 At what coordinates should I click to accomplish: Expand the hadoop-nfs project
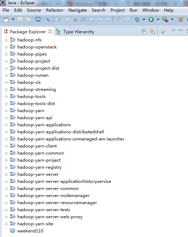tap(6, 40)
